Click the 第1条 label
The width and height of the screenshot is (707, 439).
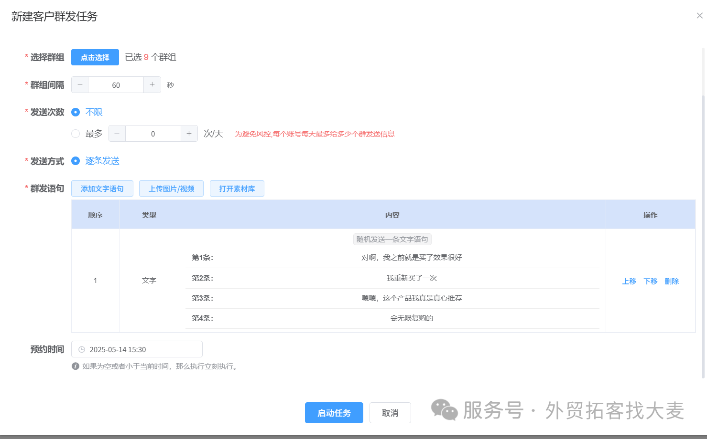203,257
